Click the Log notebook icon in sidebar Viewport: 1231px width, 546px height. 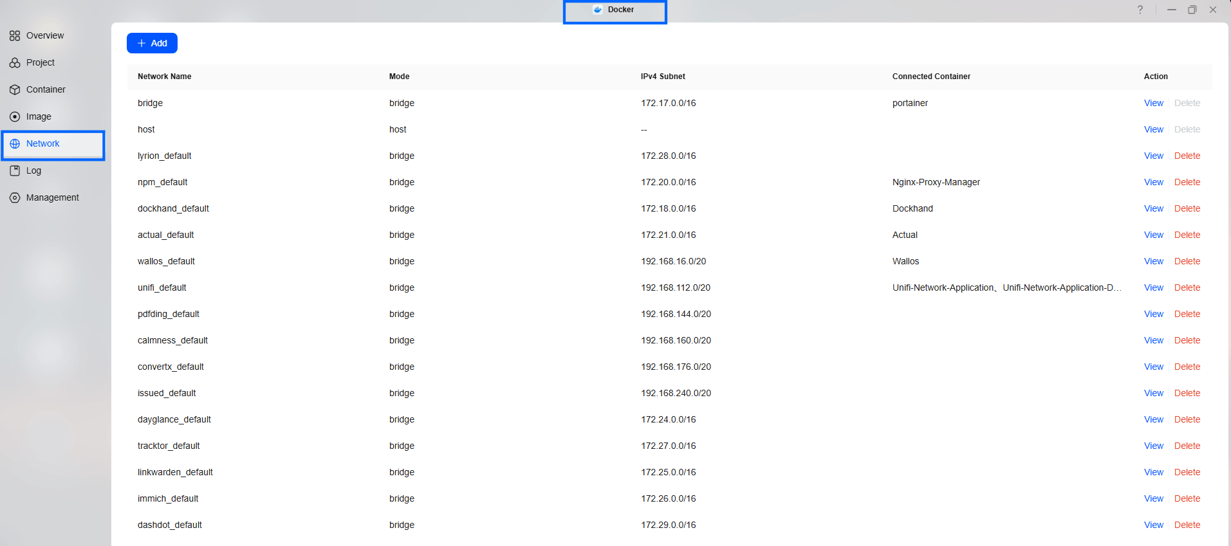pos(15,170)
